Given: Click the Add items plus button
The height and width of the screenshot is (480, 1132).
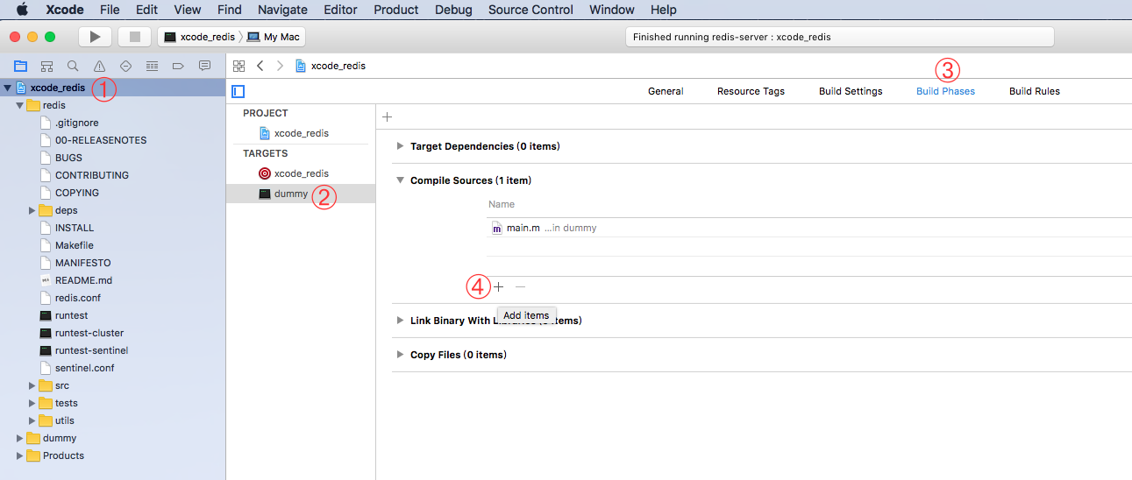Looking at the screenshot, I should coord(499,286).
